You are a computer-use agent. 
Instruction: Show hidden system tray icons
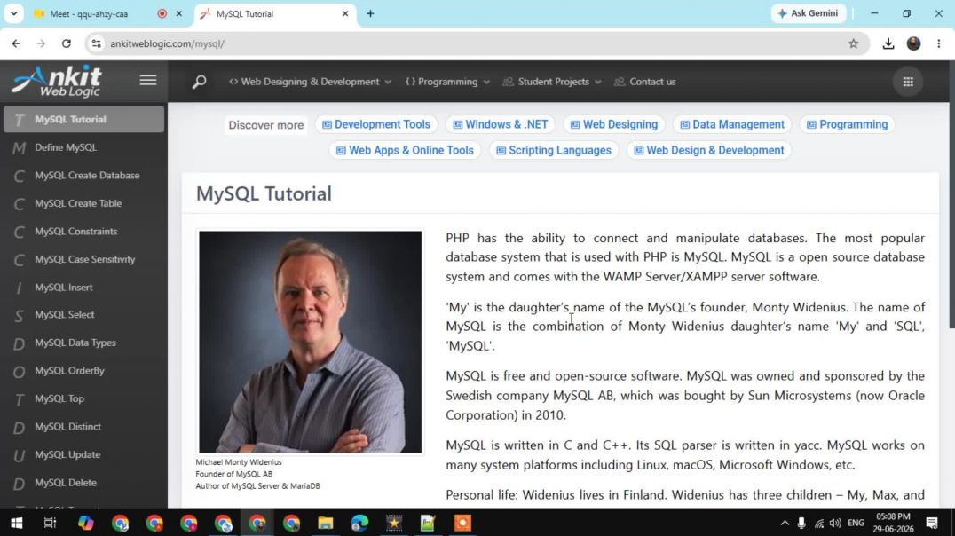pyautogui.click(x=785, y=524)
